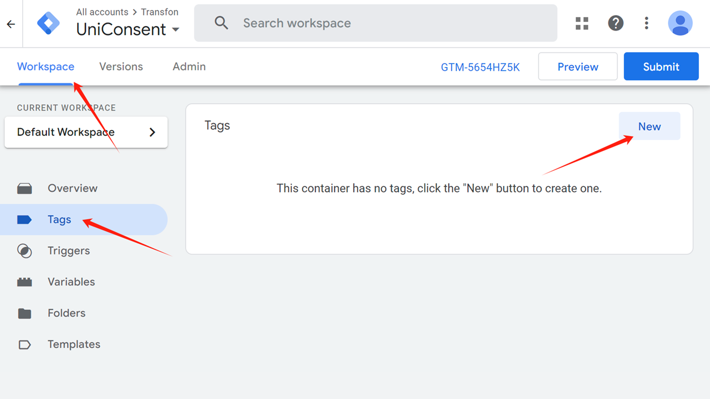Open the user account avatar

click(680, 23)
